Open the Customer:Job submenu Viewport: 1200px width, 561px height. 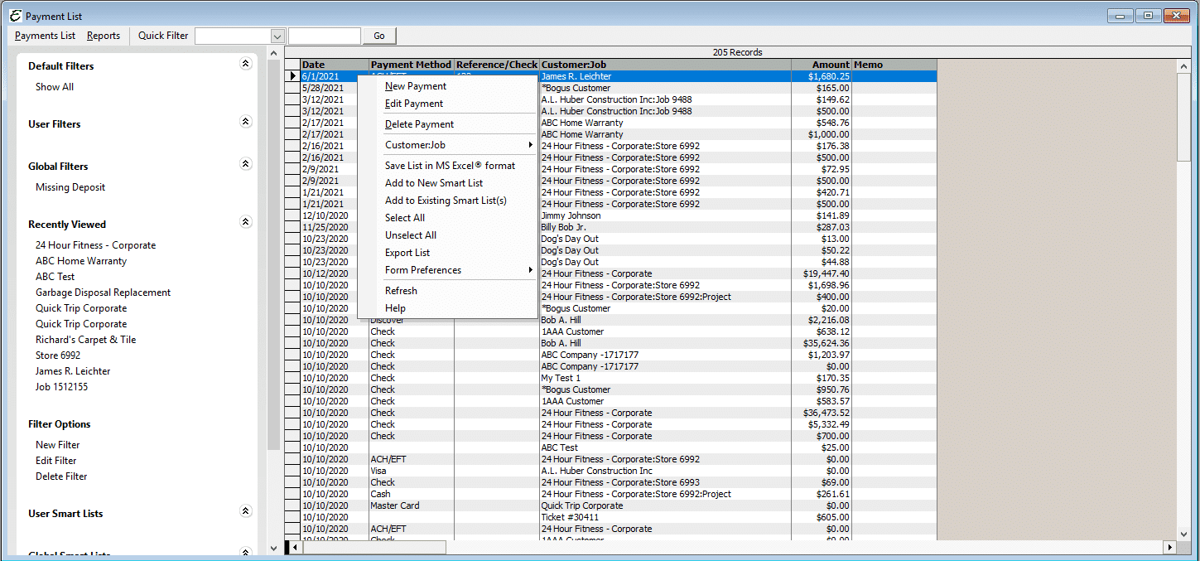coord(447,145)
